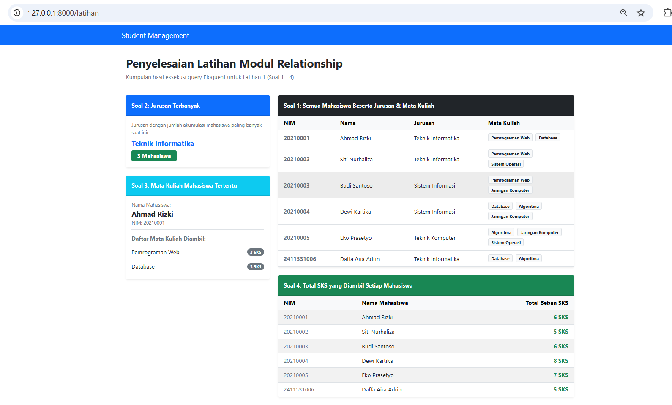This screenshot has width=672, height=405.
Task: Click NIM 20210005 in the Soal 4 table
Action: [x=296, y=375]
